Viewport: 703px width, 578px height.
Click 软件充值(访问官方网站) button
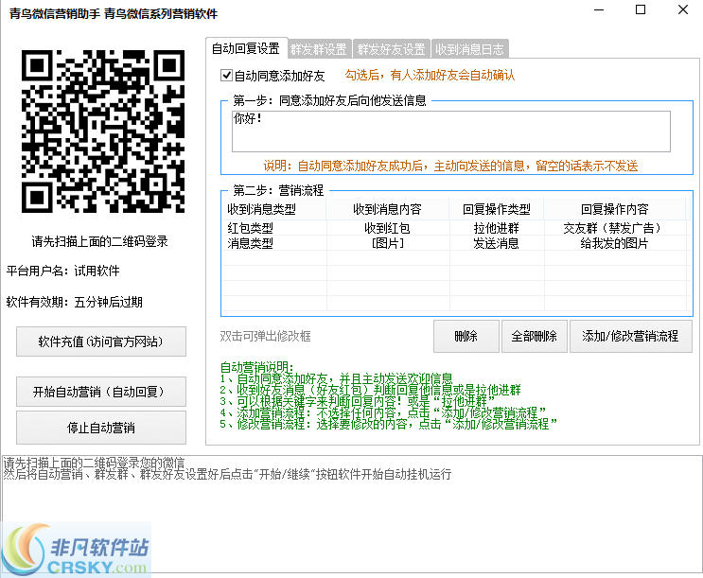(101, 342)
